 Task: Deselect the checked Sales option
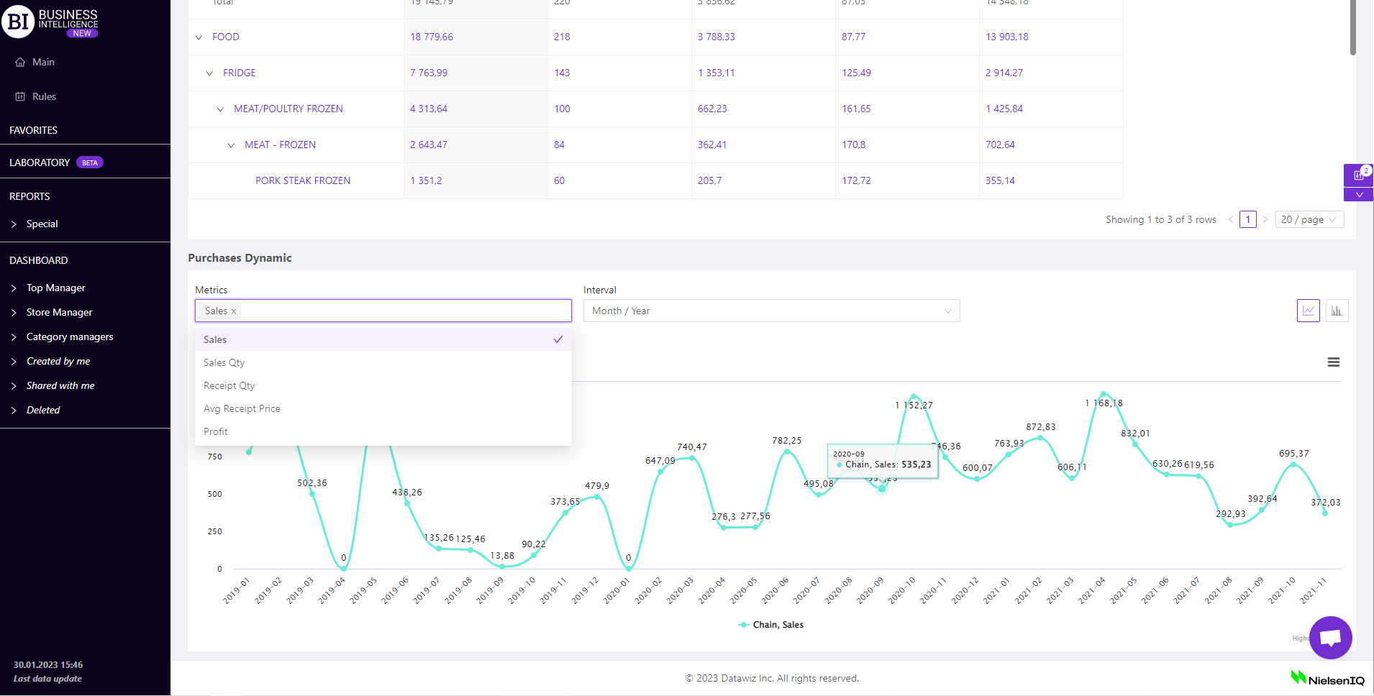pyautogui.click(x=383, y=339)
